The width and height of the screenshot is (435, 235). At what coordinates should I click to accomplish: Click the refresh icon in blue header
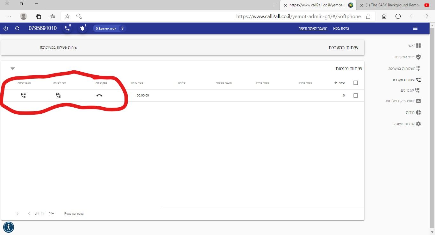click(x=17, y=28)
